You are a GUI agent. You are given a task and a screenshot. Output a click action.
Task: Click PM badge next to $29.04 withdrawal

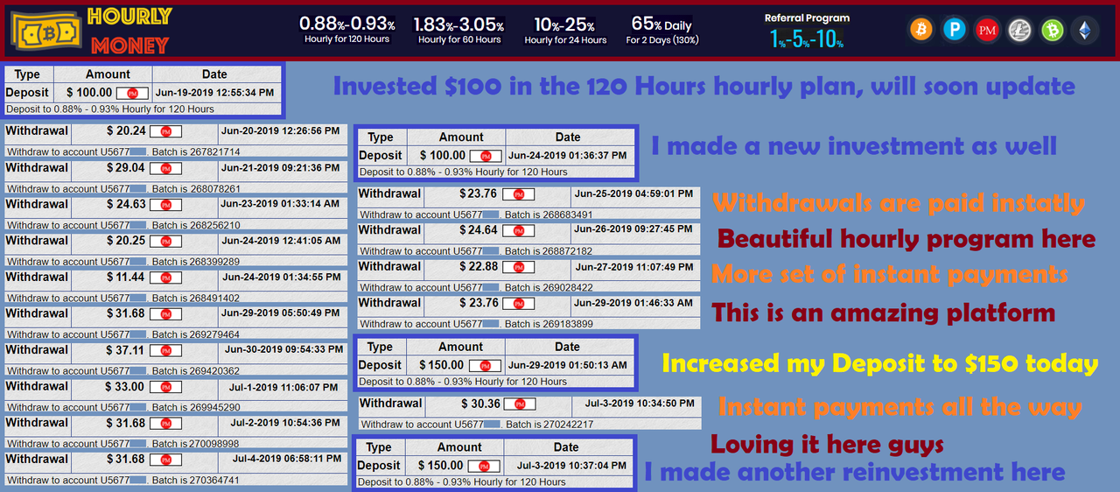pyautogui.click(x=165, y=168)
